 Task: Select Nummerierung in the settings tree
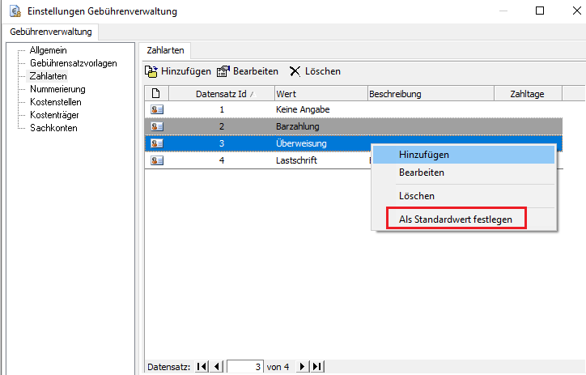pyautogui.click(x=57, y=89)
